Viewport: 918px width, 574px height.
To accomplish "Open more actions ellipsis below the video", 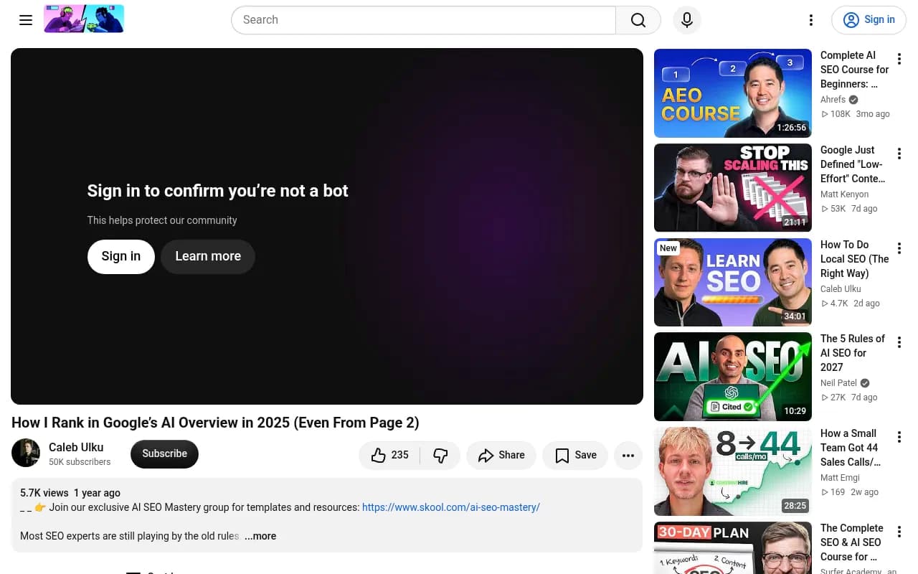I will (x=628, y=455).
